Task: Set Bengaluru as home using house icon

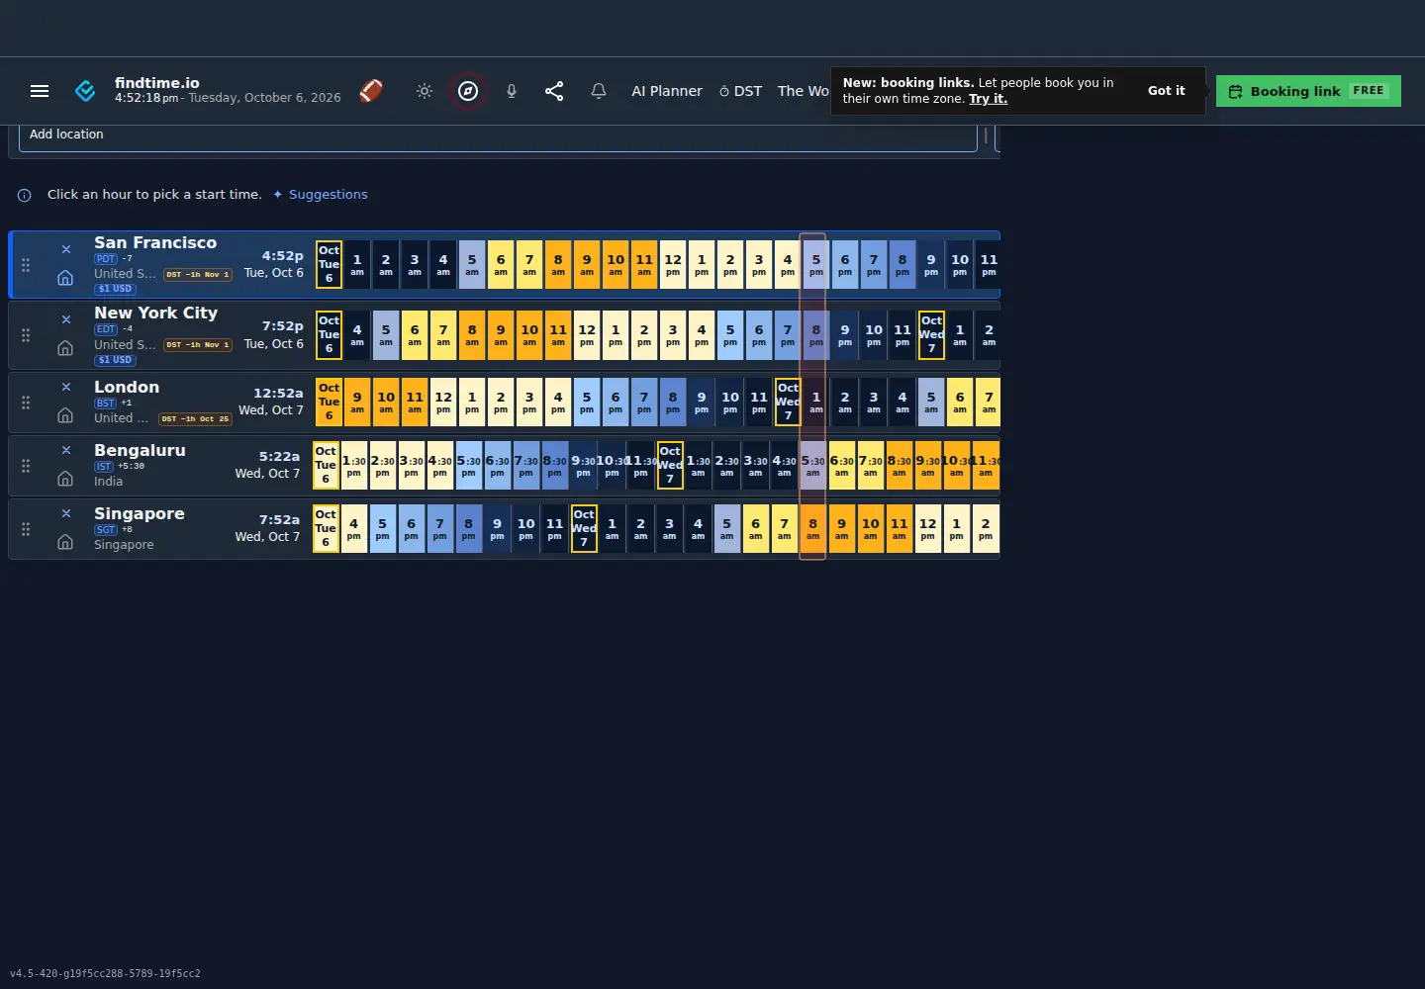Action: point(65,479)
